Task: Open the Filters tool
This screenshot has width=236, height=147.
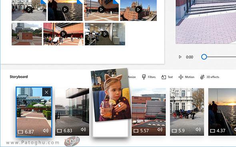Action: pos(149,77)
